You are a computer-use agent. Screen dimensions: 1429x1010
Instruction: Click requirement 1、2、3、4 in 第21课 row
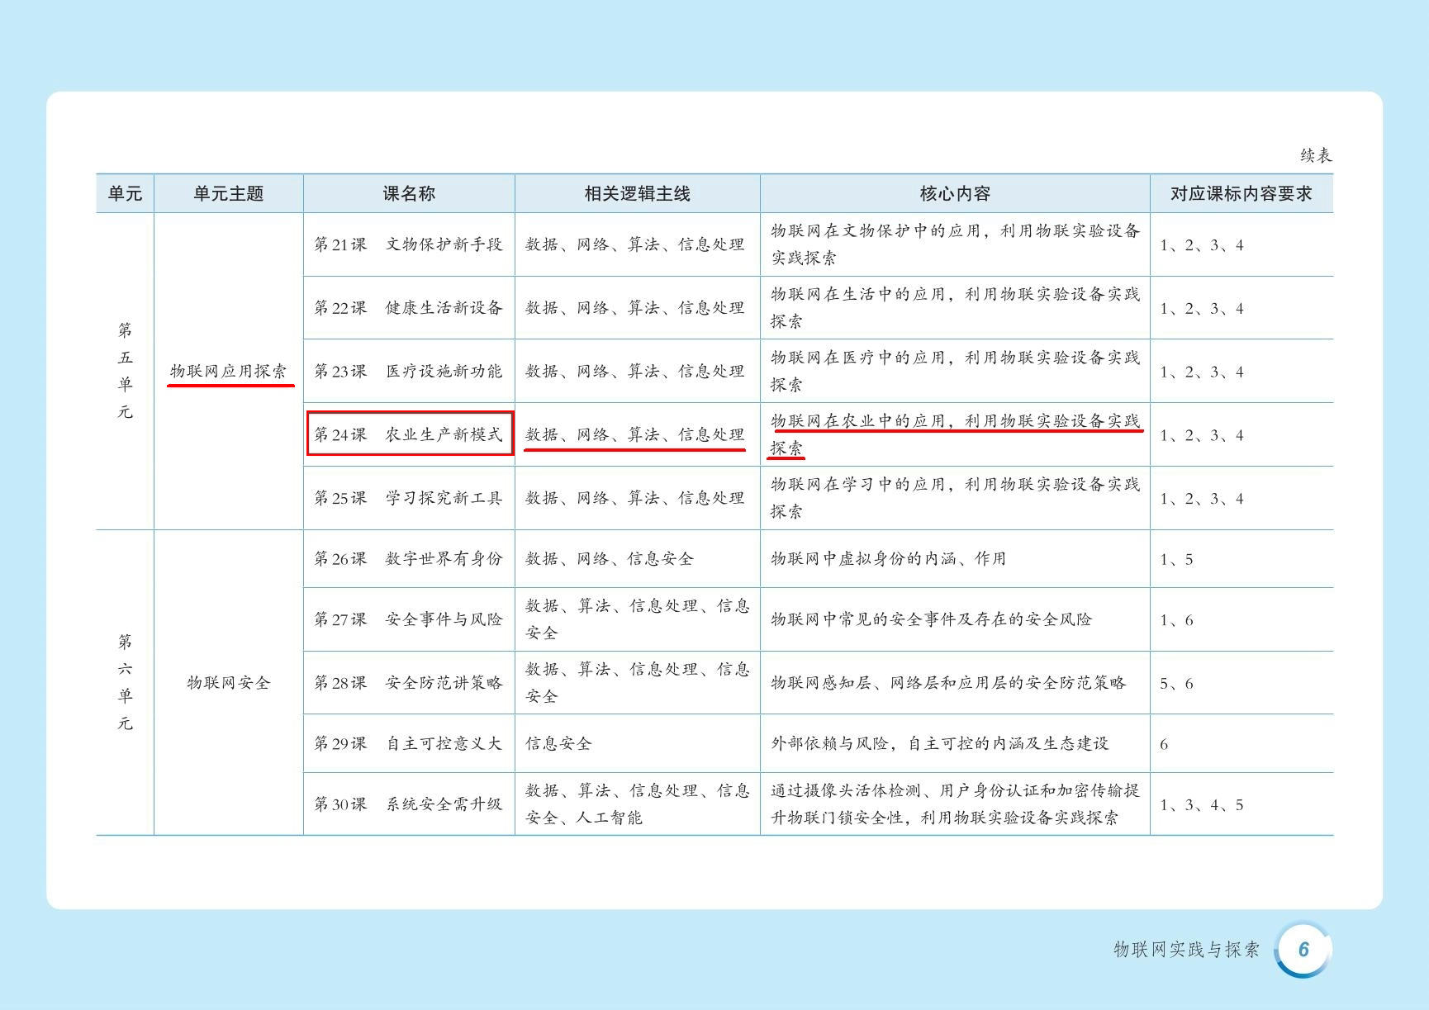click(x=1202, y=245)
